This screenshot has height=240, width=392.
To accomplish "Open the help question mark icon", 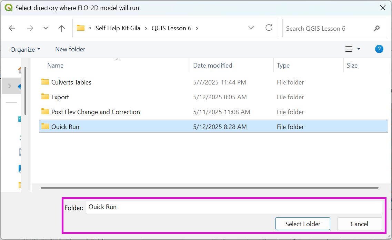I will pyautogui.click(x=379, y=49).
